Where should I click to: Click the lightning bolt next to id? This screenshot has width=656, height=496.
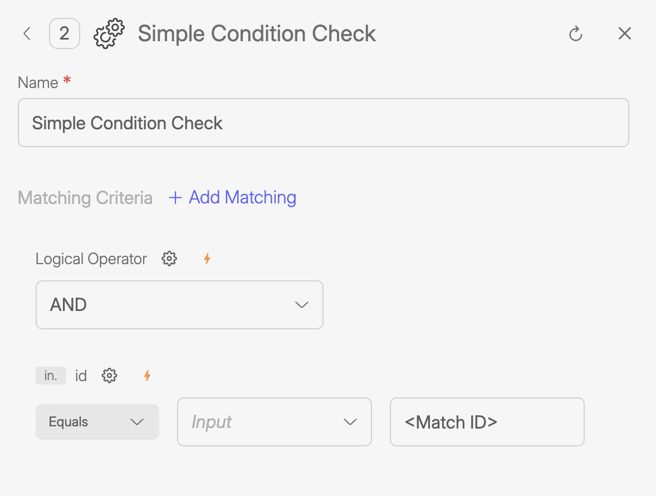[147, 376]
